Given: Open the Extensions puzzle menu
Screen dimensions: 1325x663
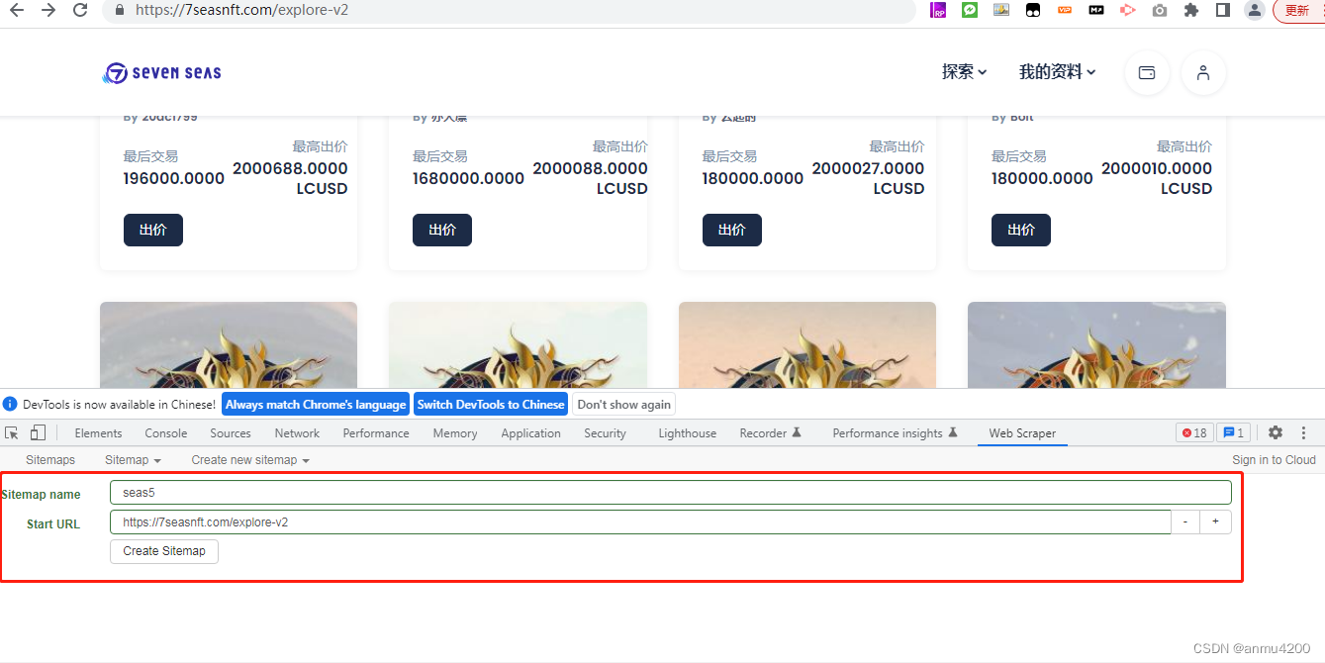Looking at the screenshot, I should pos(1191,10).
